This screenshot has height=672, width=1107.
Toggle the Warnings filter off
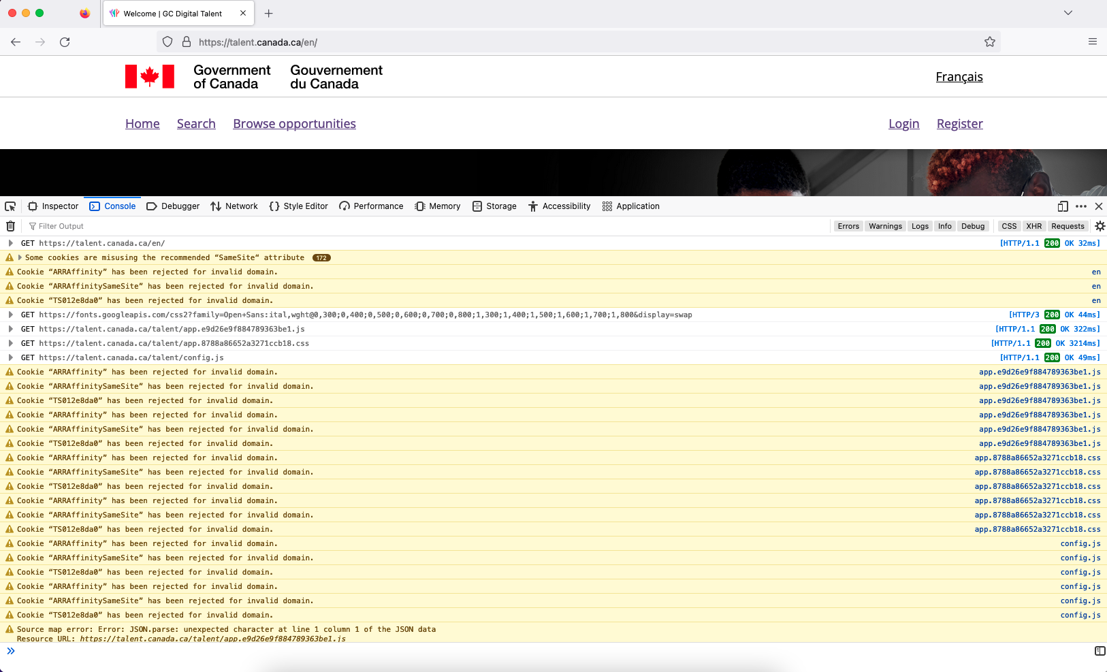coord(885,225)
